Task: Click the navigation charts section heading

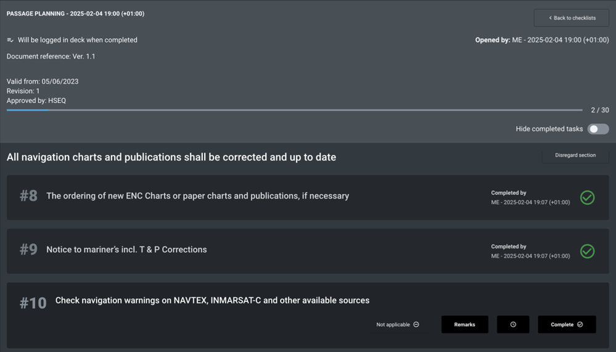Action: pos(171,157)
